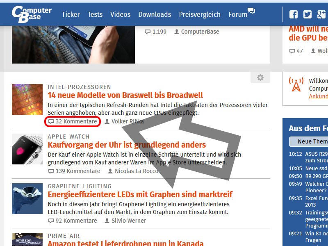The image size is (328, 246).
Task: Open the gear settings icon above news list
Action: (x=260, y=77)
